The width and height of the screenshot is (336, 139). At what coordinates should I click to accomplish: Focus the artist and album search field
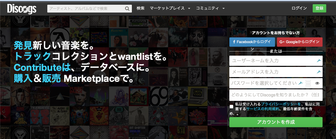(x=85, y=9)
